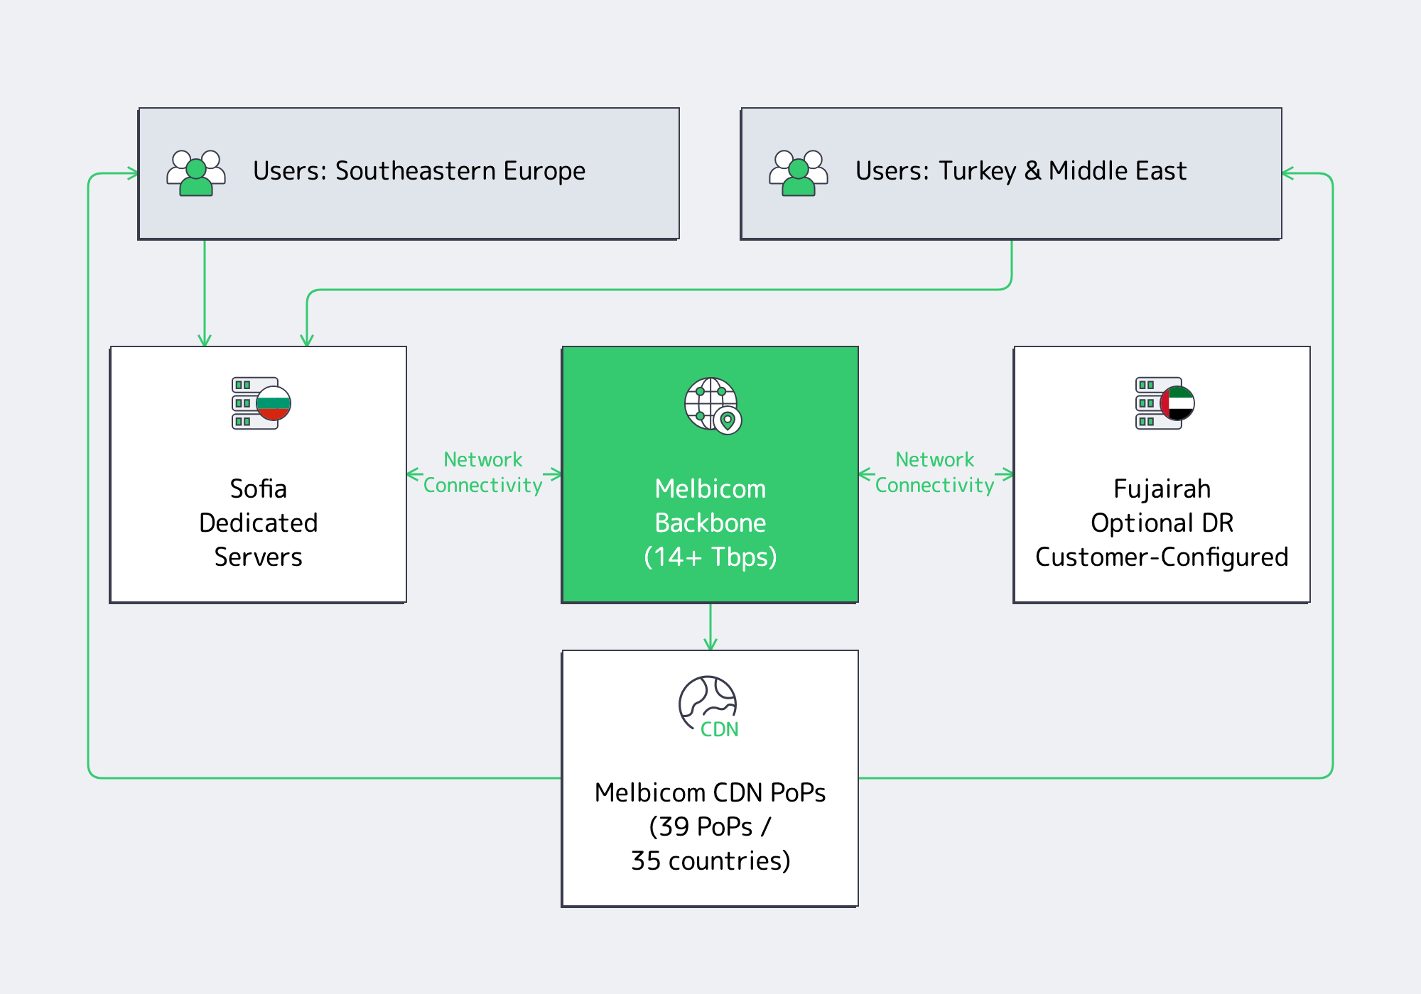1421x994 pixels.
Task: Click the "Fujairah Optional DR Customer-Configured" text
Action: pos(1162,523)
